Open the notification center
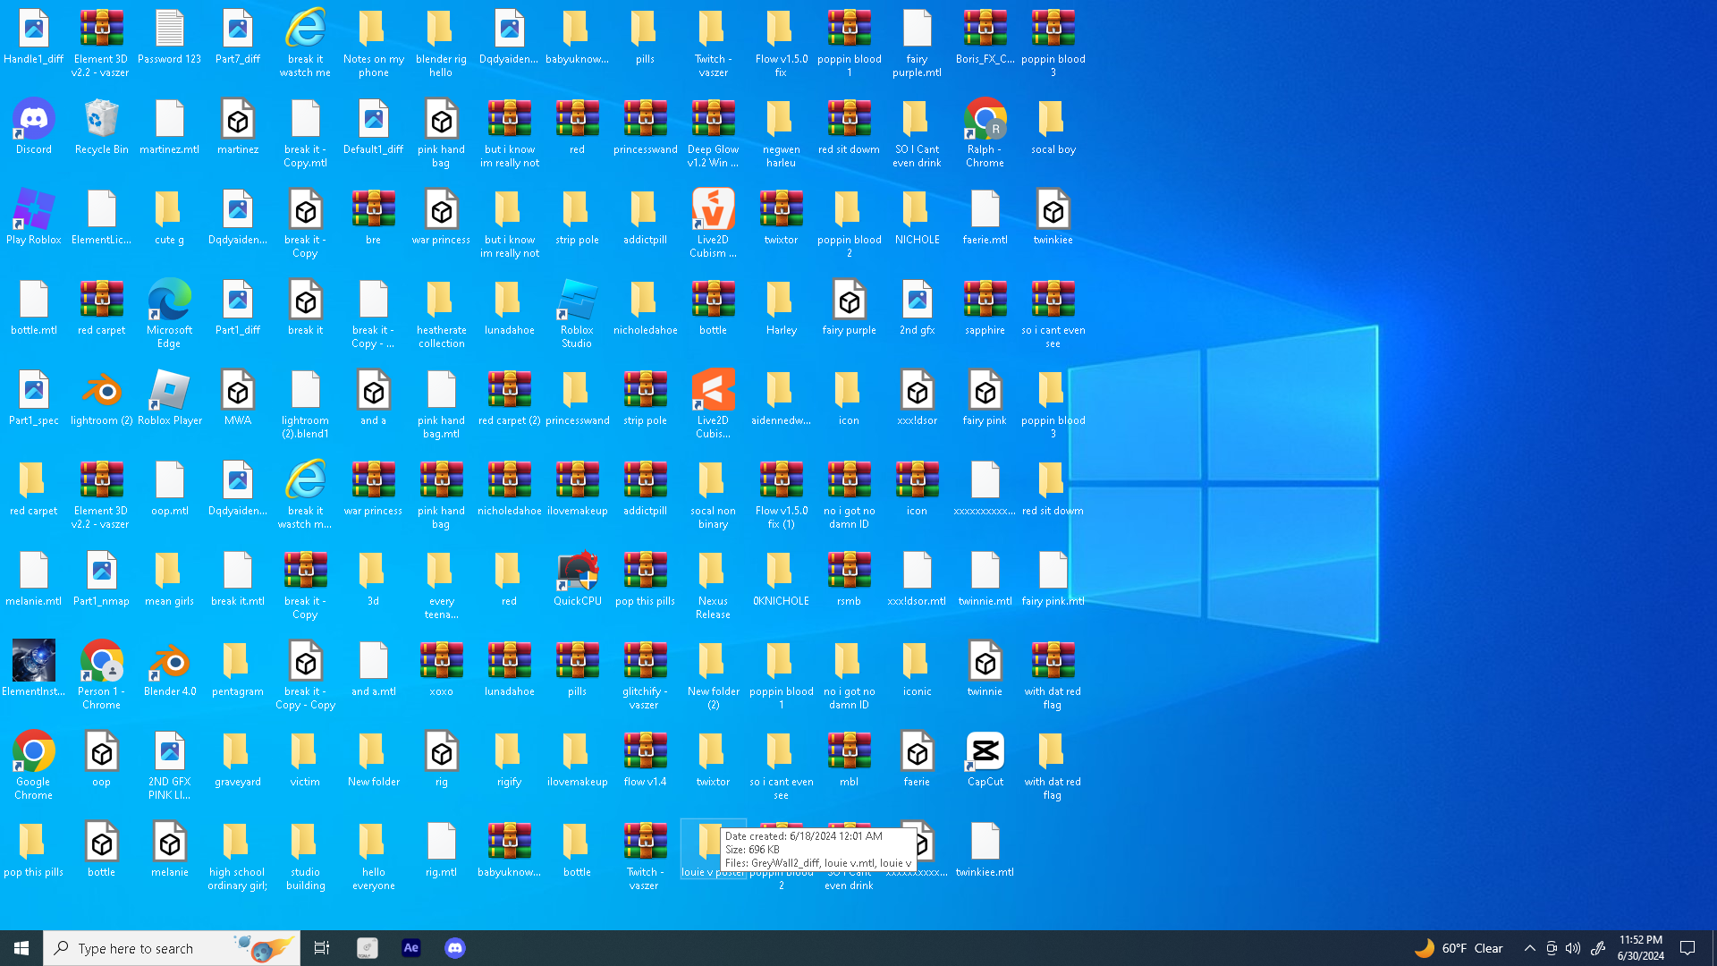The height and width of the screenshot is (966, 1717). tap(1688, 948)
